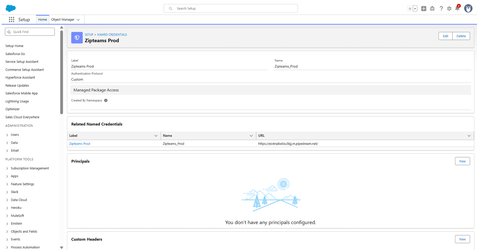
Task: Click the sidebar scroll-down arrow
Action: [x=62, y=248]
